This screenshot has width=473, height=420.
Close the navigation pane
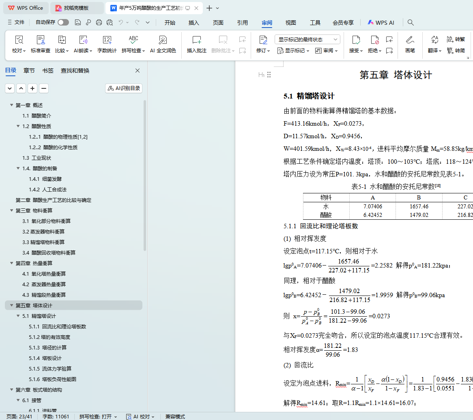(x=138, y=71)
